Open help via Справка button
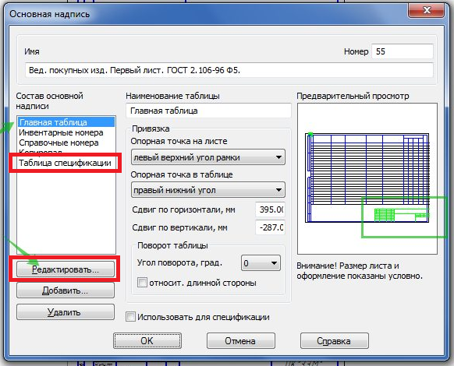Screen dimensions: 454x366 point(335,340)
